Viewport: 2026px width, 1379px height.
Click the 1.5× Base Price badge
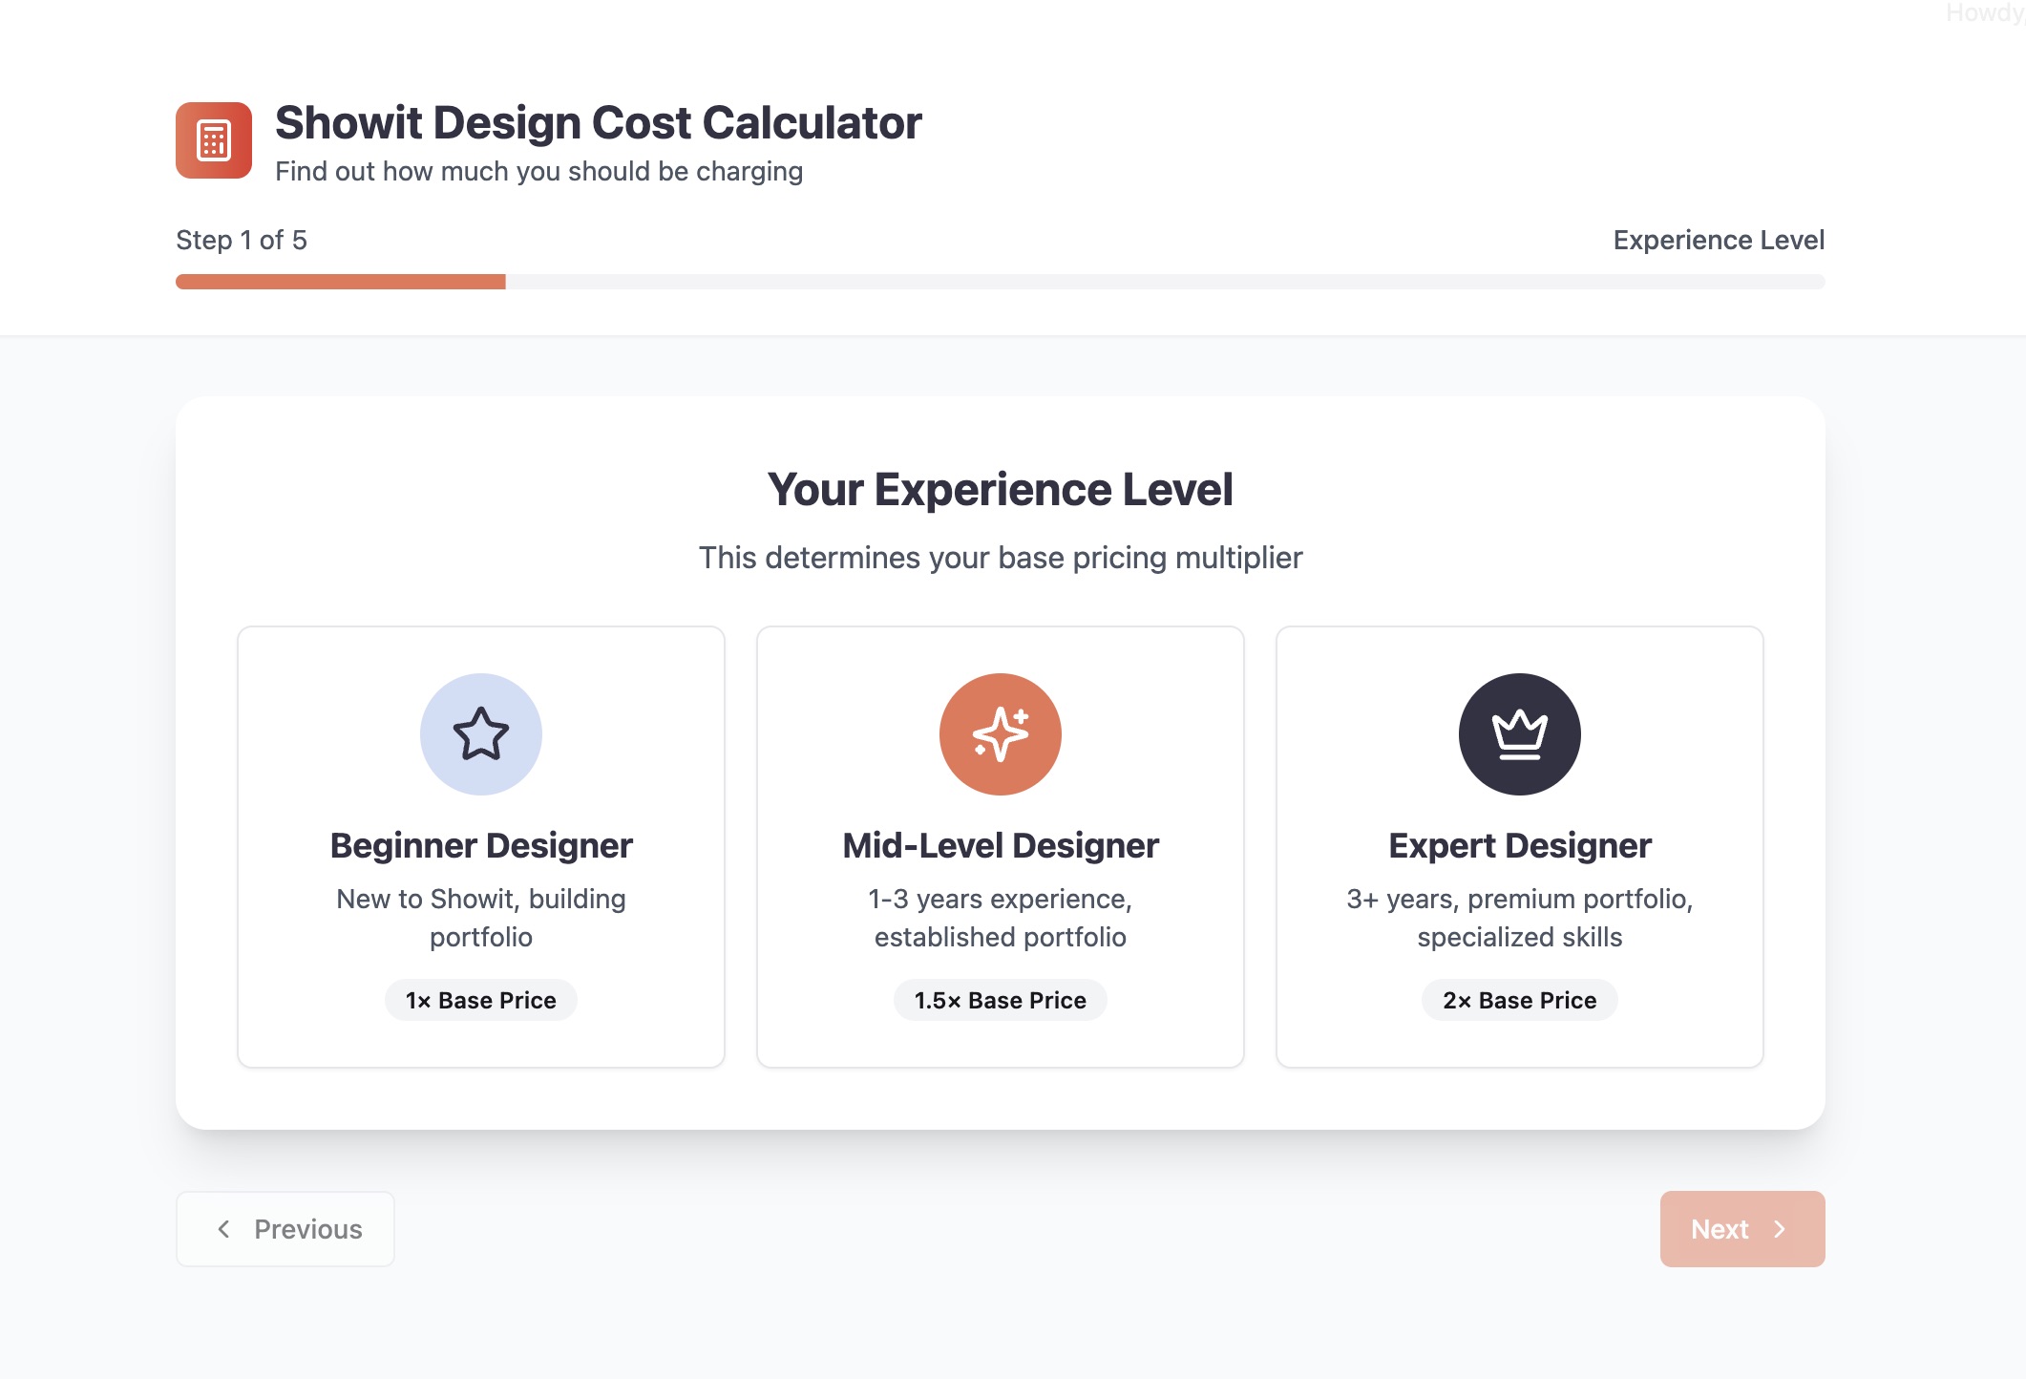[1000, 1000]
